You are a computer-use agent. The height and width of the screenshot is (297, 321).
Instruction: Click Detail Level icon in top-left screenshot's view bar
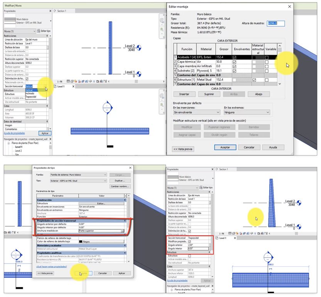(x=68, y=81)
